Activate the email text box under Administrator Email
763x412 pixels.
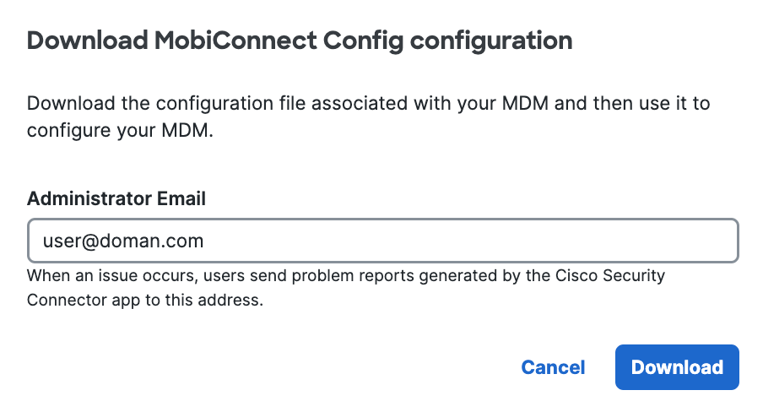(383, 241)
